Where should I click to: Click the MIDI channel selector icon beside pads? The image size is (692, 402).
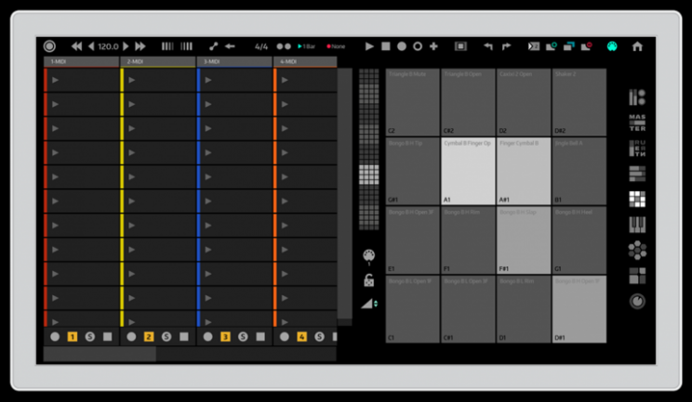coord(368,256)
